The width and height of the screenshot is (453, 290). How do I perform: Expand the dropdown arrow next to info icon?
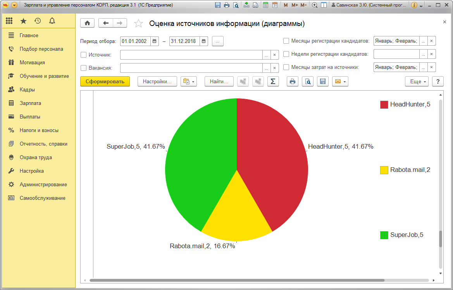[421, 6]
